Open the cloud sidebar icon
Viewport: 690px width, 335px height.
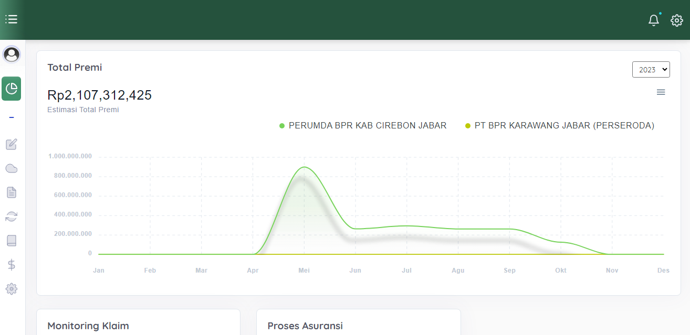[x=12, y=168]
